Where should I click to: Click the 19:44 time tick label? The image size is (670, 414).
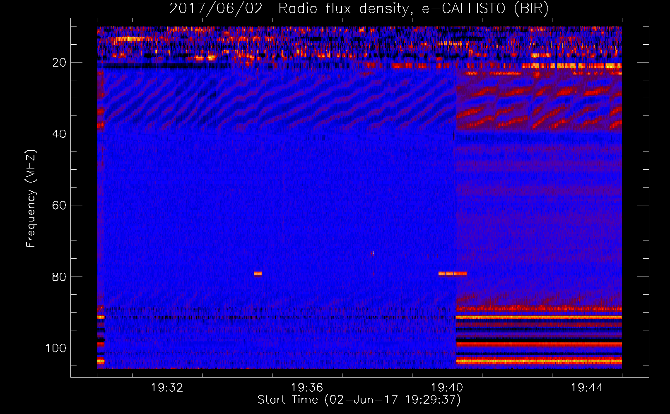click(x=587, y=388)
